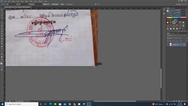Open the layer Opacity dropdown arrow
Screen dimensions: 188x106
click(186, 38)
